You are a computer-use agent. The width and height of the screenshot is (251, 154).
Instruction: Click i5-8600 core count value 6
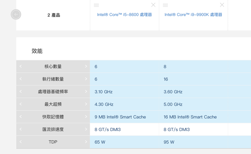pyautogui.click(x=96, y=66)
